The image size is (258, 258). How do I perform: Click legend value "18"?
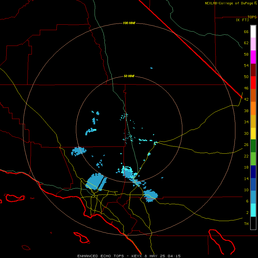coord(246,167)
